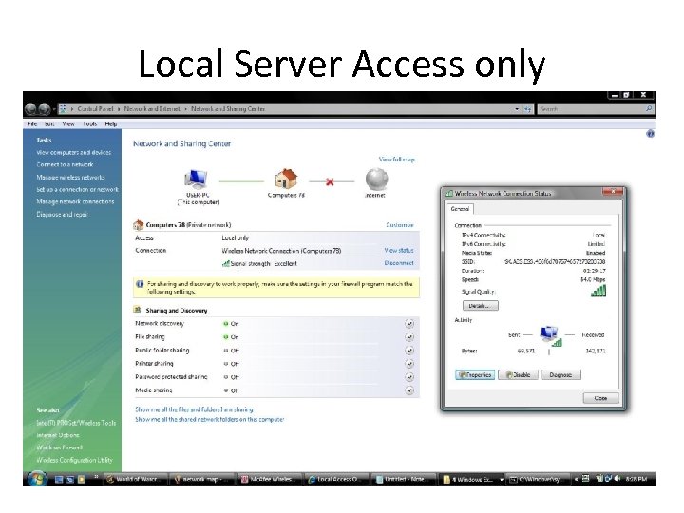The height and width of the screenshot is (513, 684).
Task: Switch to Local Access Only Internet Explorer taskbar button
Action: click(x=337, y=479)
